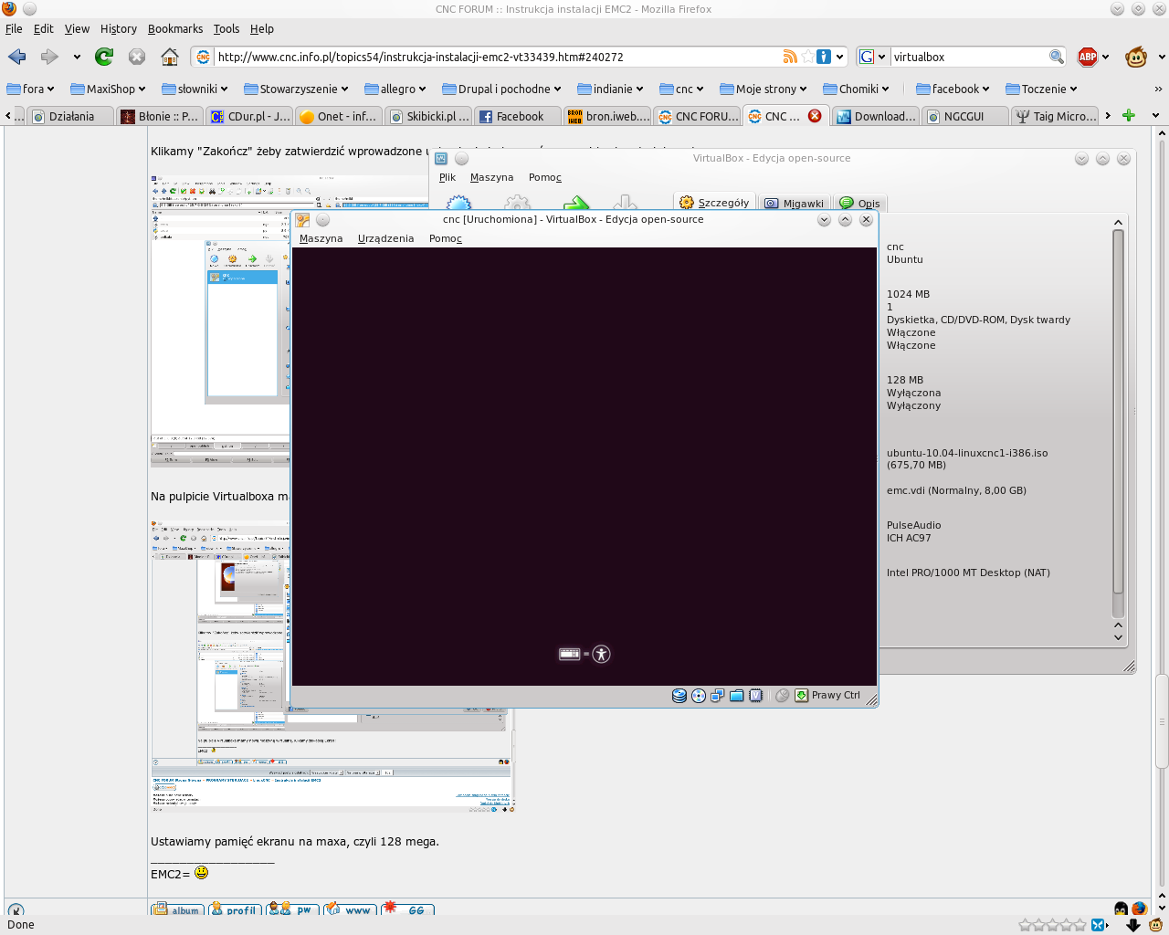
Task: Open Maszyna menu in cnc VM window
Action: tap(321, 238)
